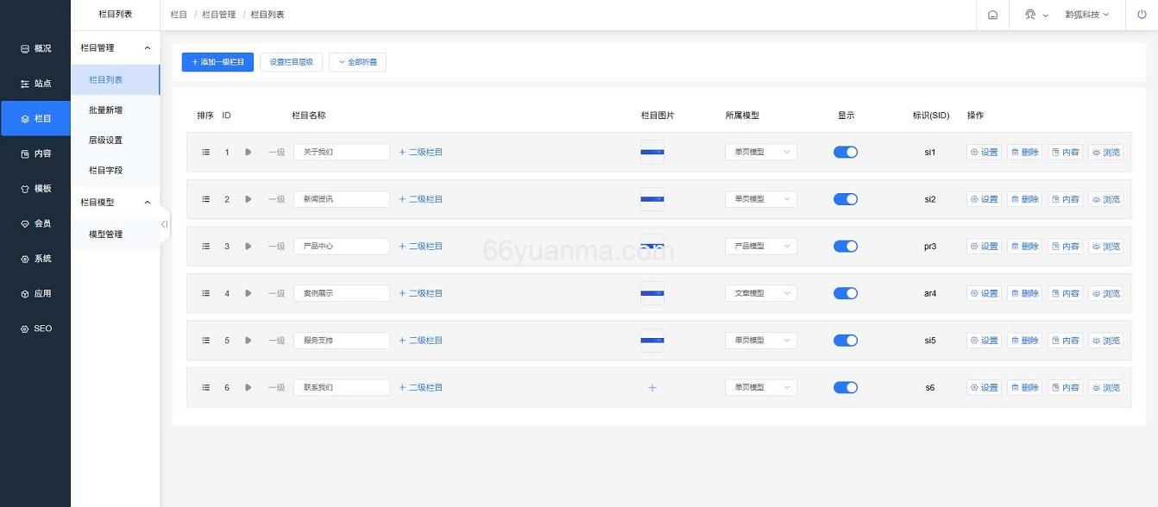Expand the 案例展示 row arrow
Screen dimensions: 1158x507
(248, 293)
